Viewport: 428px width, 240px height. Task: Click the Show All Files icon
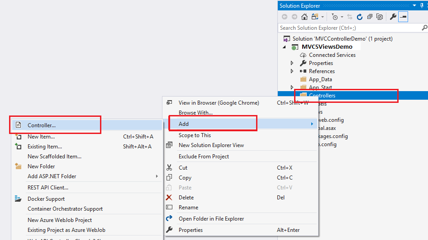(x=380, y=17)
